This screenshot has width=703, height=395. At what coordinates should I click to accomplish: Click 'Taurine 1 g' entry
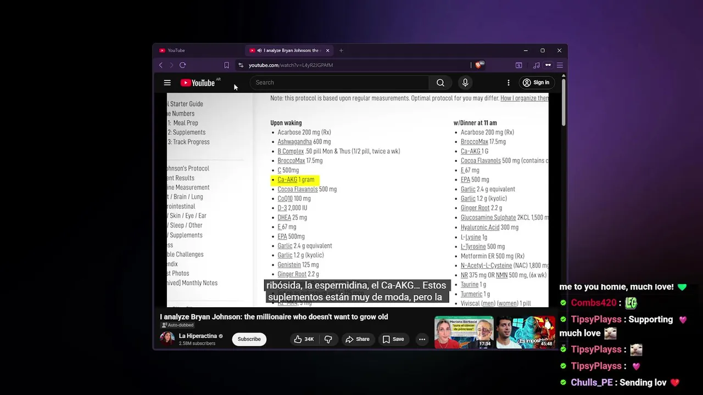473,285
